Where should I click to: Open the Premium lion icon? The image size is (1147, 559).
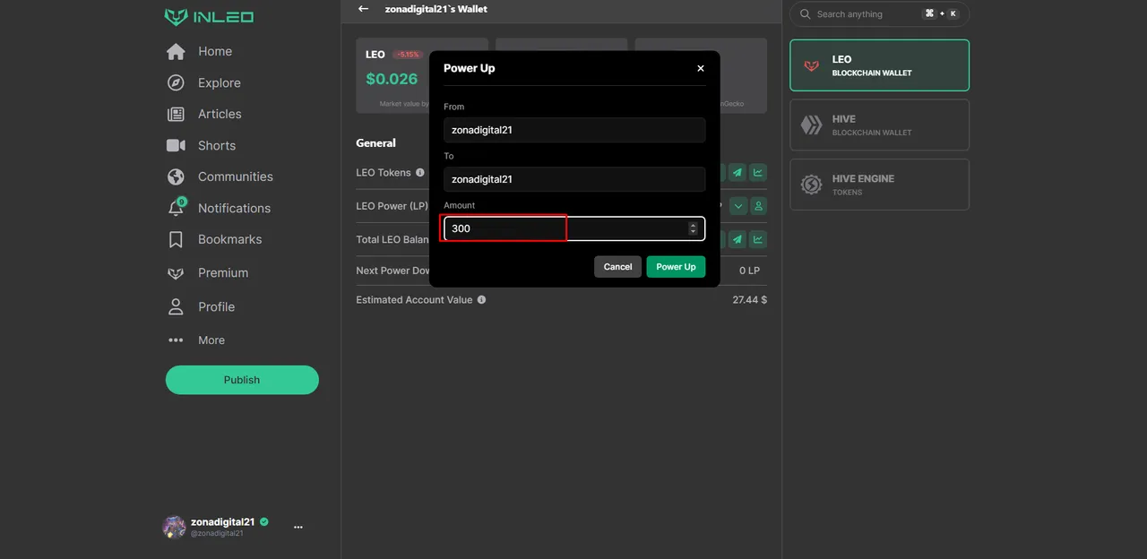[176, 273]
